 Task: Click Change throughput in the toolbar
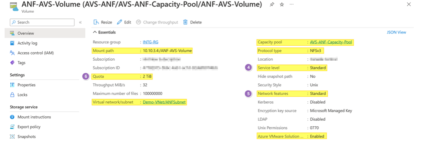tap(157, 22)
